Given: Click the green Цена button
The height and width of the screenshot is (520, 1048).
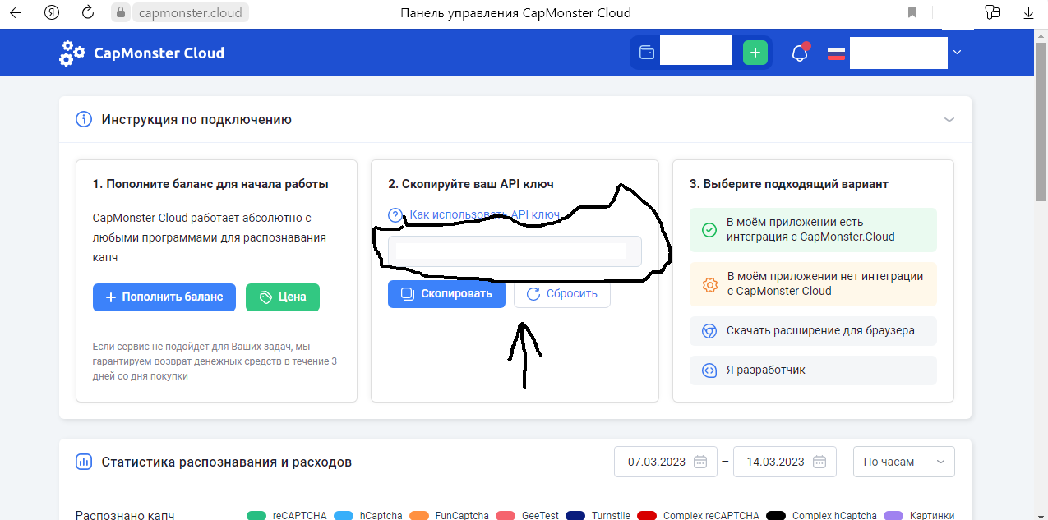Looking at the screenshot, I should 283,297.
